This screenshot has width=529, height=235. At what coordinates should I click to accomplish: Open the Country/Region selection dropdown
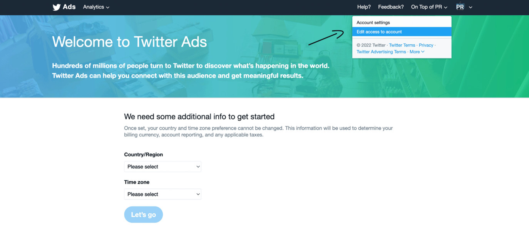pyautogui.click(x=162, y=166)
